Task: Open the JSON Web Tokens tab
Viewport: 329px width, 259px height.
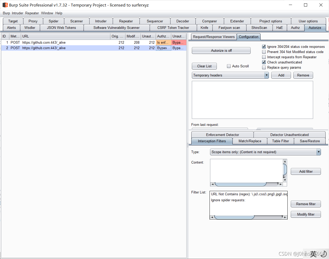Action: tap(61, 28)
